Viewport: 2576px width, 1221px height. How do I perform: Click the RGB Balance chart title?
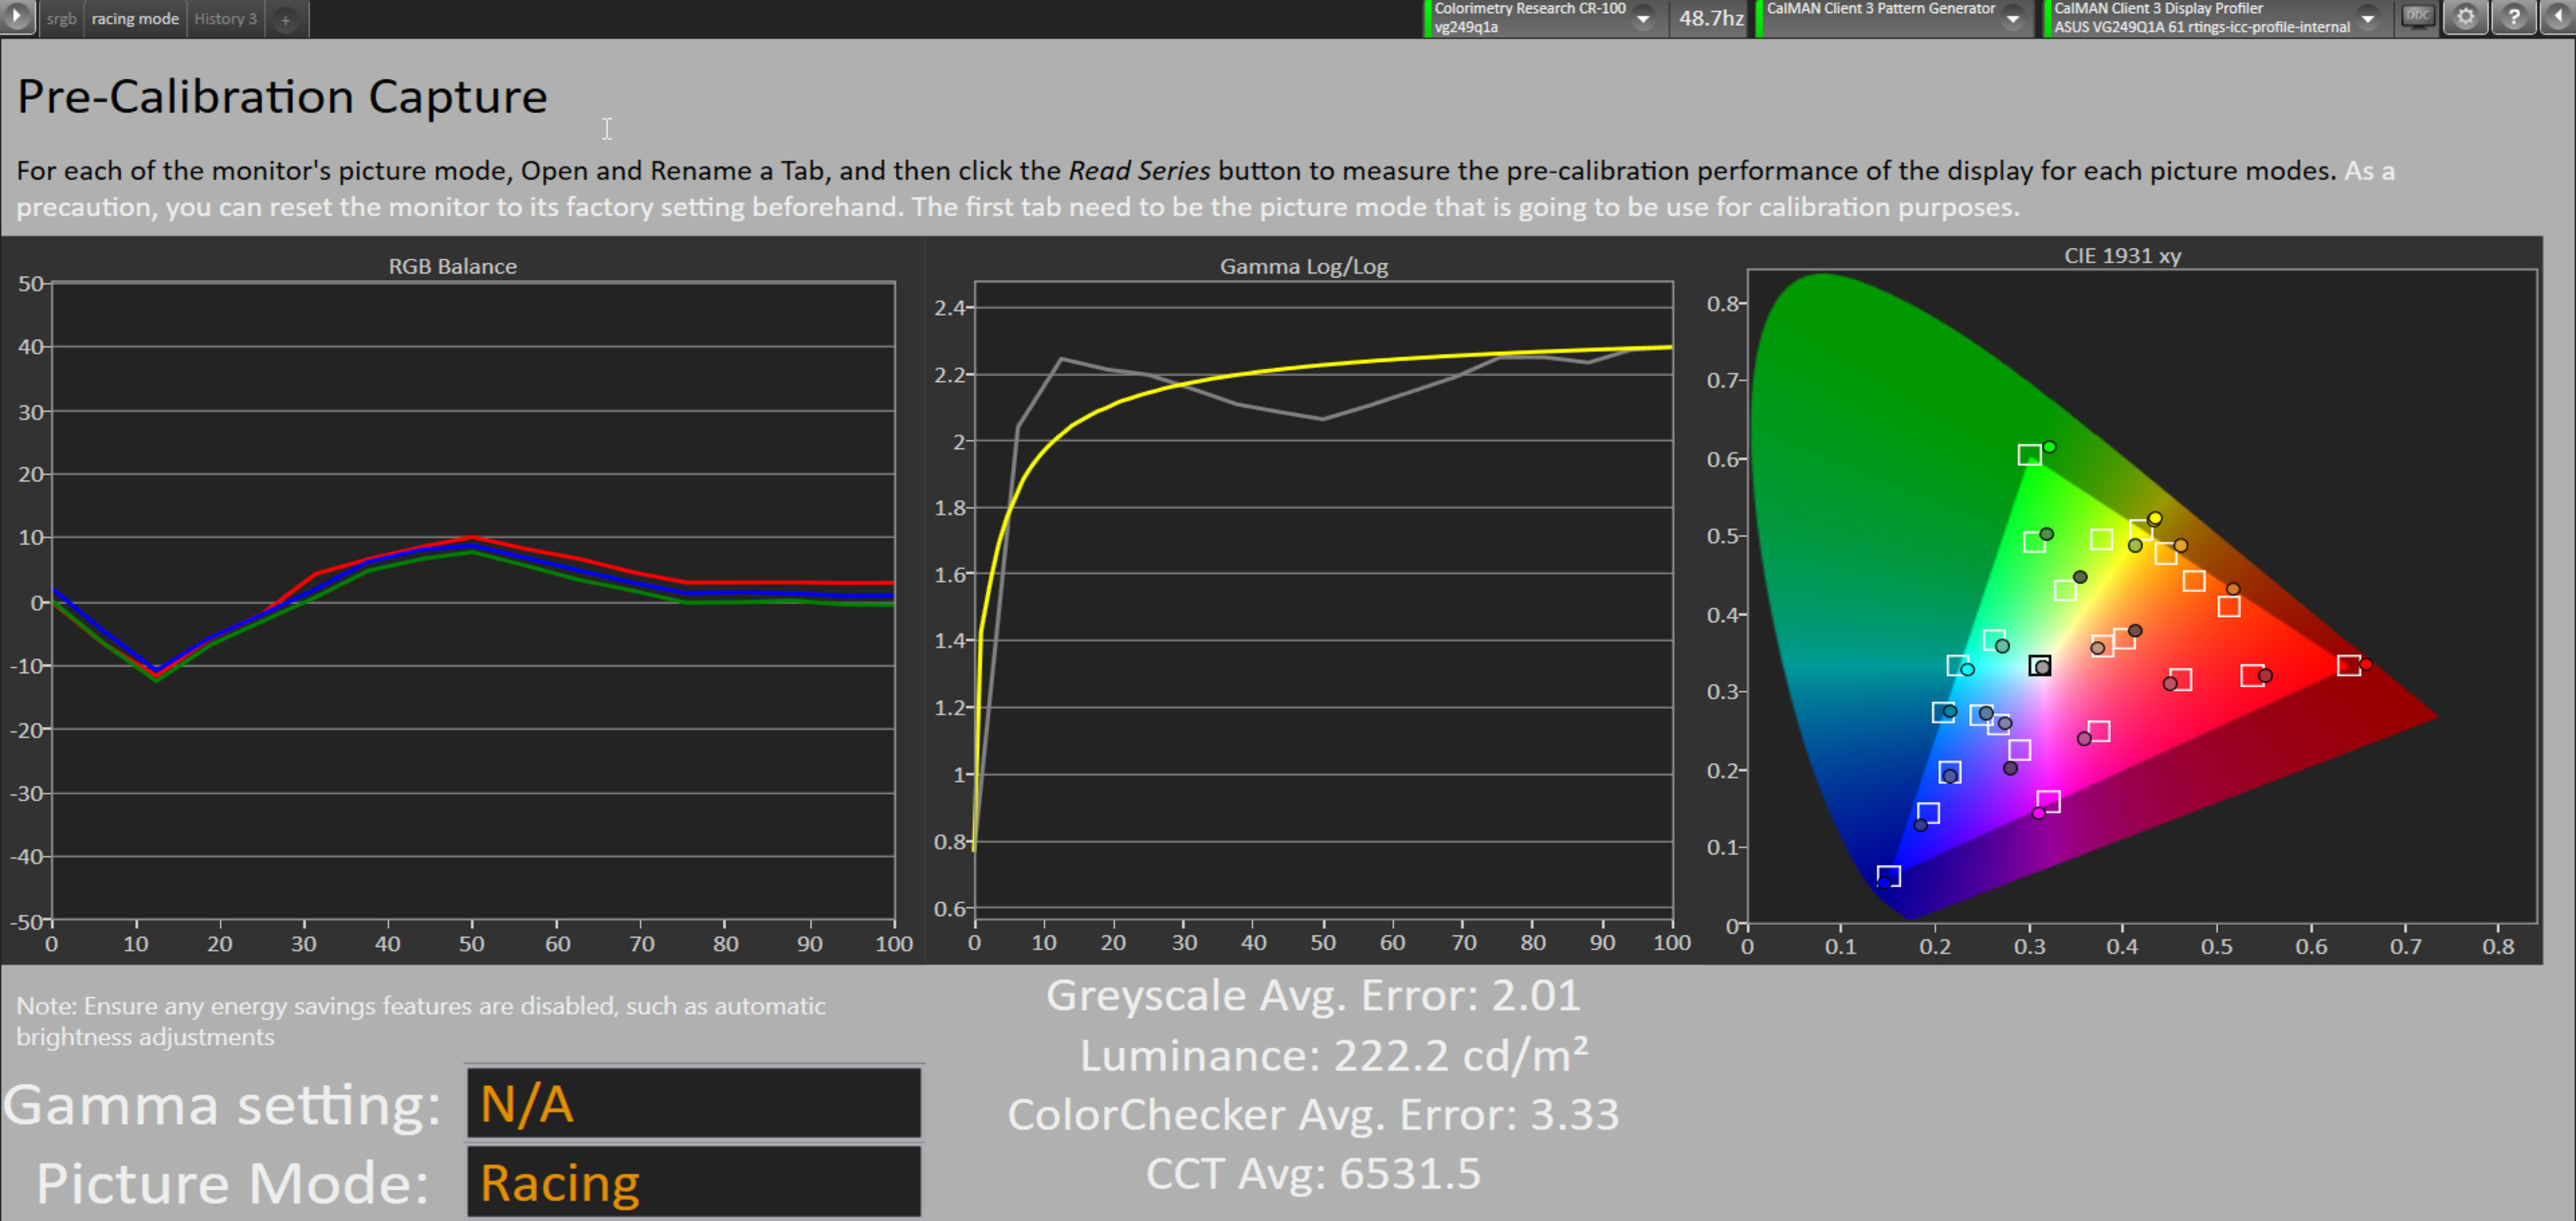point(452,266)
